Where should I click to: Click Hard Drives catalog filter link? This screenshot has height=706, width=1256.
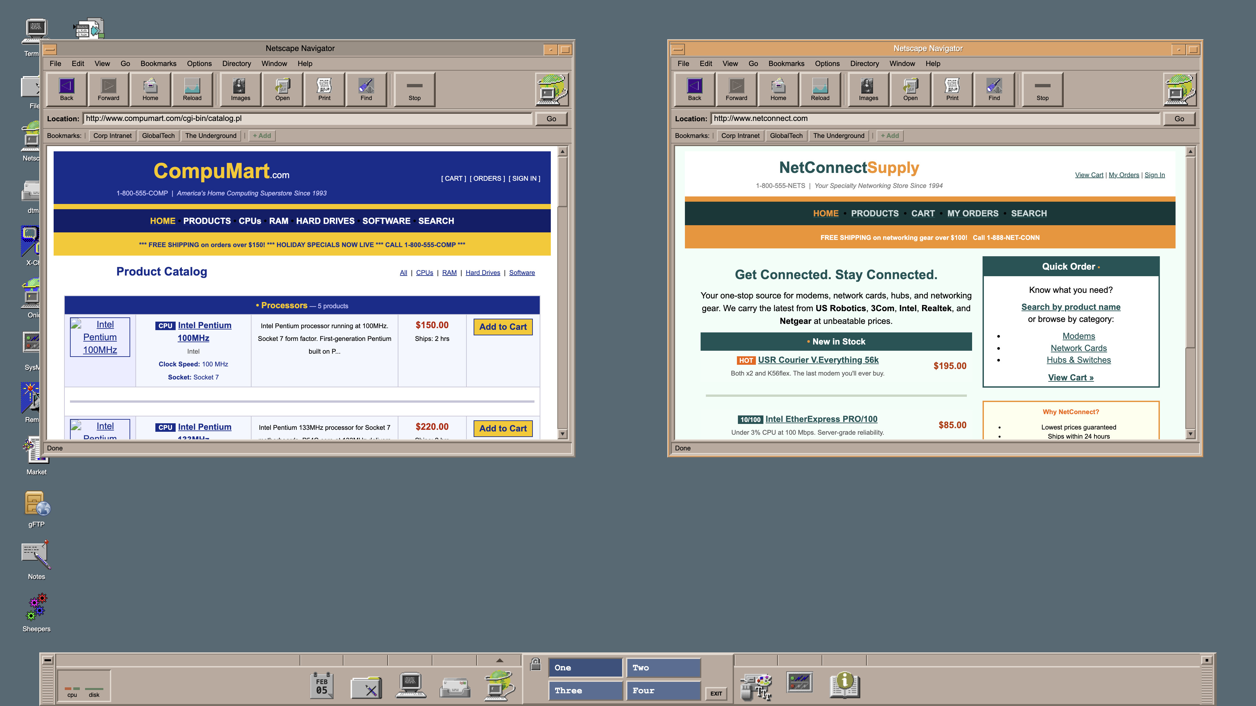pos(483,272)
